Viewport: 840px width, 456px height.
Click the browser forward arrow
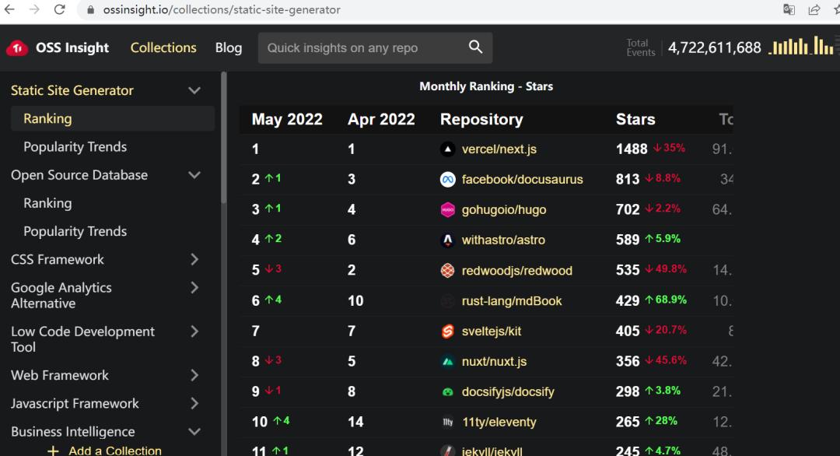34,9
